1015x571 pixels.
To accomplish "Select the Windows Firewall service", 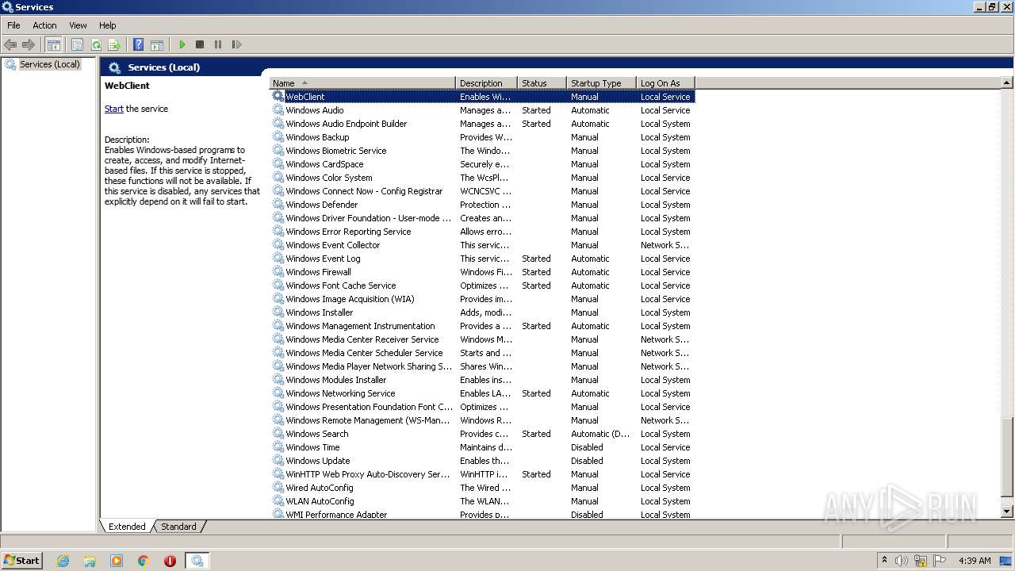I will 482,272.
